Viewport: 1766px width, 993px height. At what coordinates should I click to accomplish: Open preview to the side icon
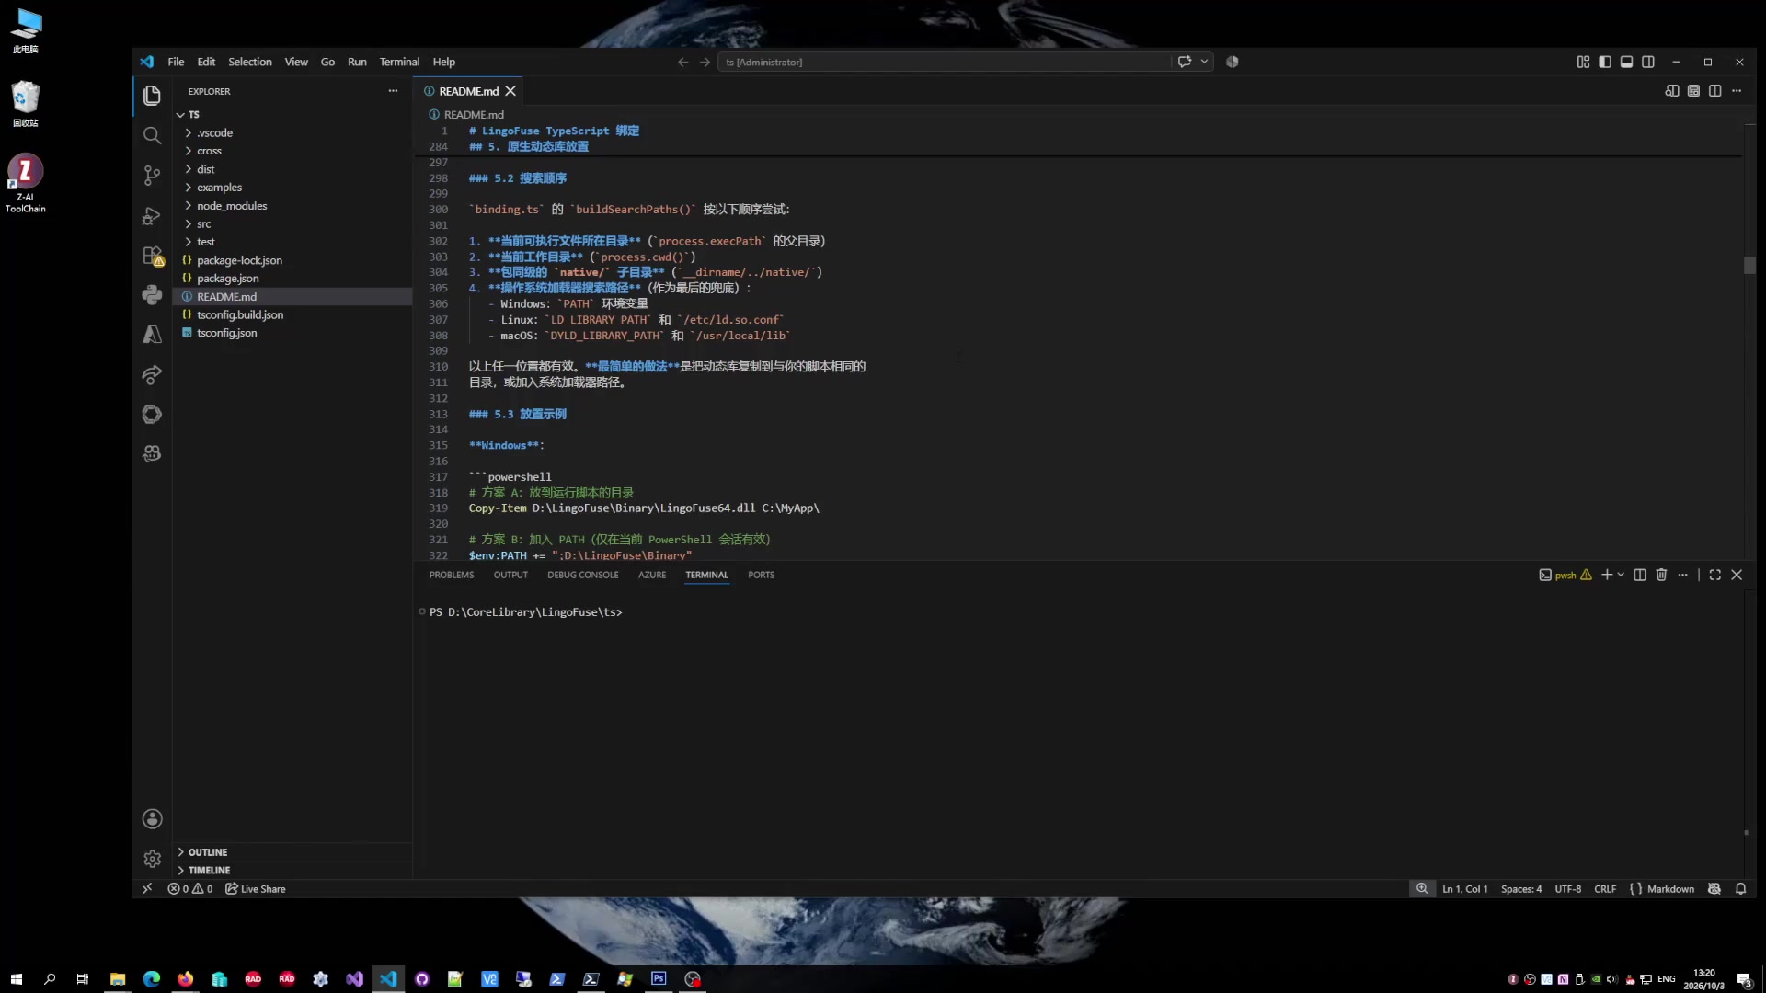tap(1671, 91)
